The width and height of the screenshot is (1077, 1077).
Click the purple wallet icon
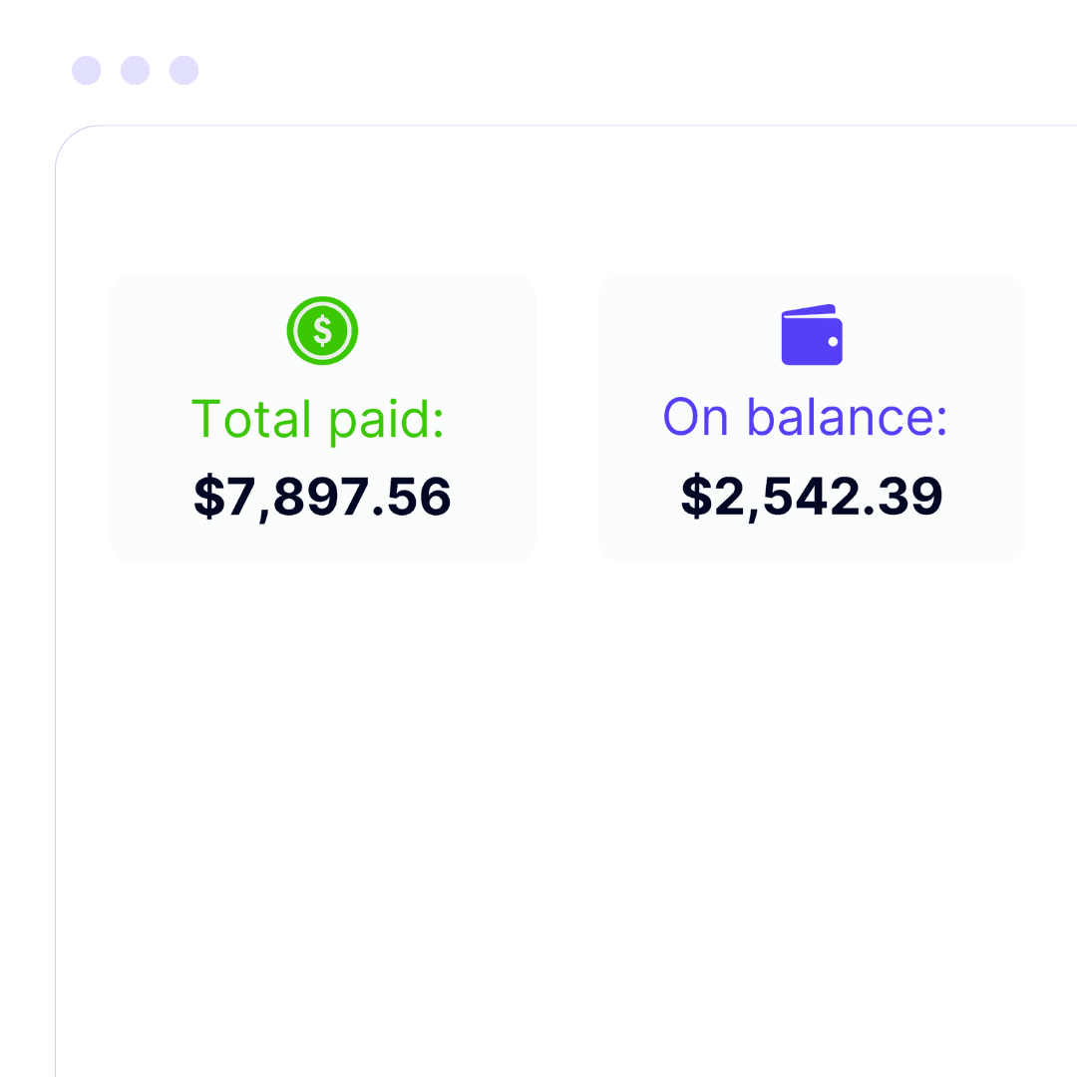click(x=812, y=334)
